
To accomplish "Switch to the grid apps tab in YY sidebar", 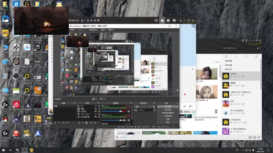I will tap(256, 56).
